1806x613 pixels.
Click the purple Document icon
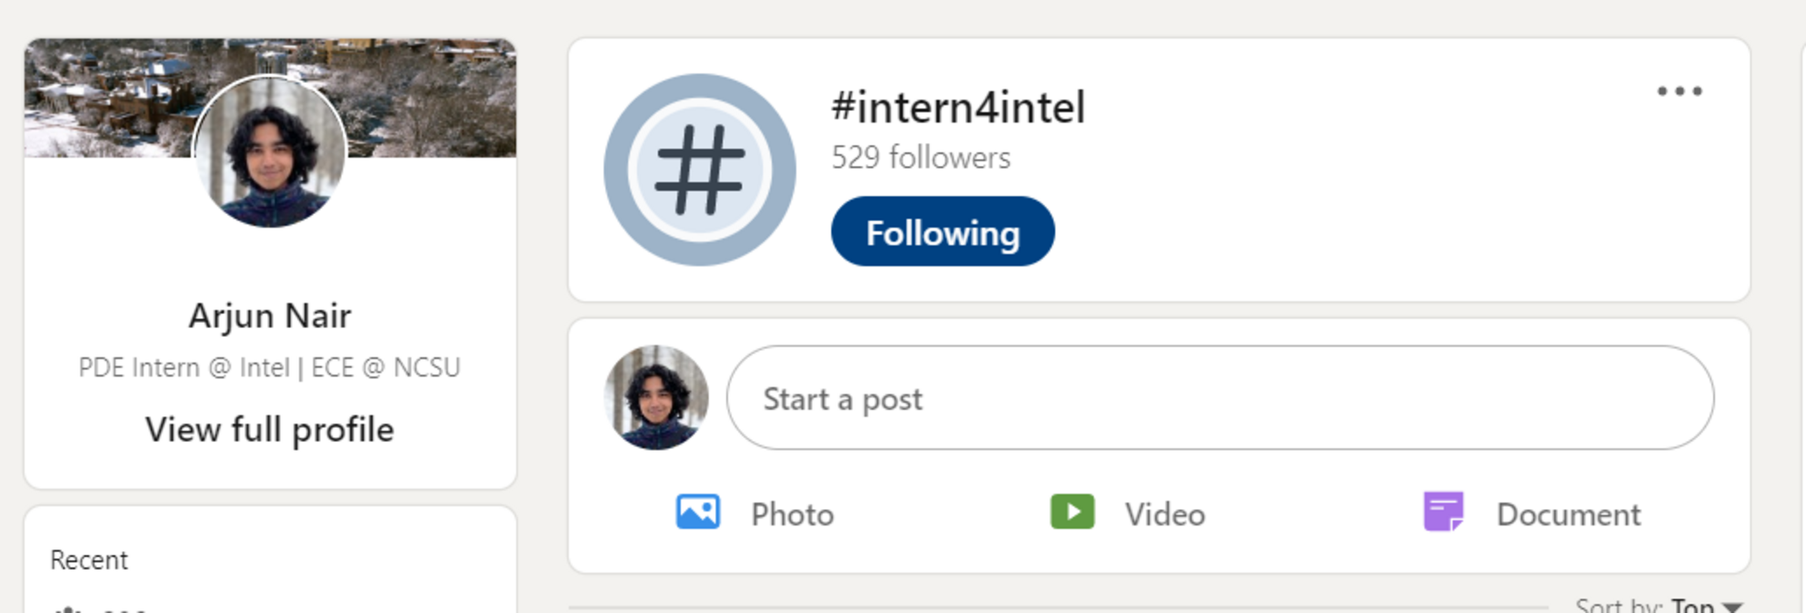pos(1444,512)
